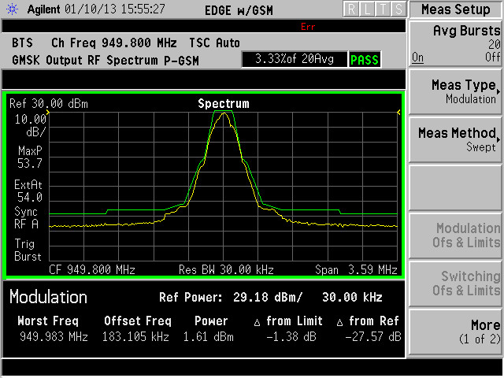Click the Meas Setup menu title
Image resolution: width=504 pixels, height=378 pixels.
tap(456, 9)
